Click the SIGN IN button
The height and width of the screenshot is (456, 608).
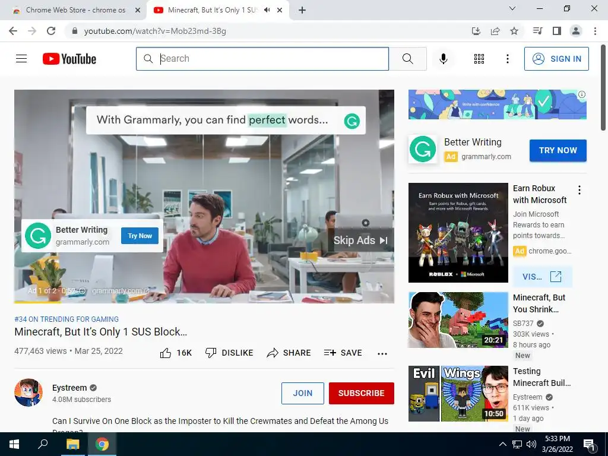click(x=556, y=59)
